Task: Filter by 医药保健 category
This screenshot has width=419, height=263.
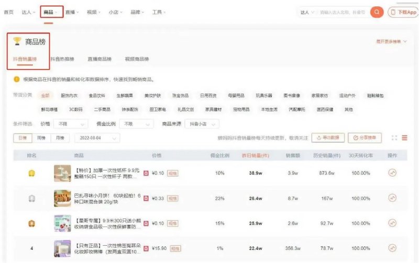Action: [x=325, y=109]
